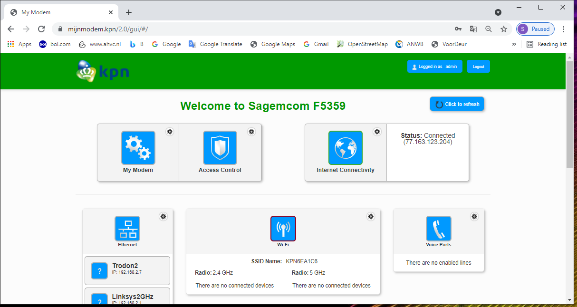Click the Welcome to Sagemcom F5359 heading
Screen dimensions: 577x307
point(263,106)
